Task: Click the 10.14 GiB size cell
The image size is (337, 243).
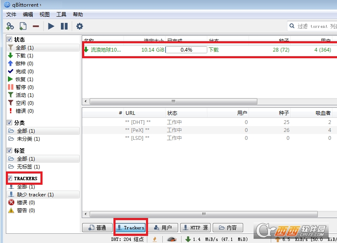Action: 153,50
